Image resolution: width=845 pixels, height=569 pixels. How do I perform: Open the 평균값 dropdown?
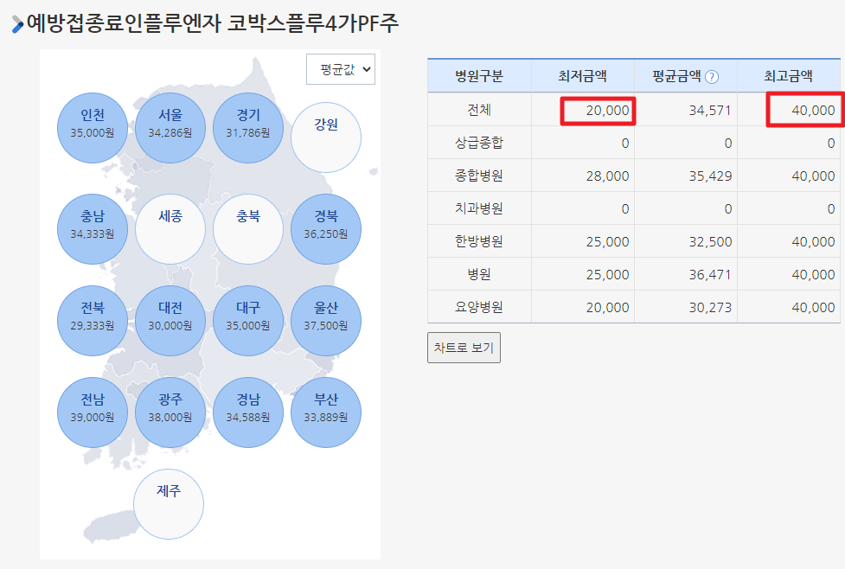tap(340, 69)
